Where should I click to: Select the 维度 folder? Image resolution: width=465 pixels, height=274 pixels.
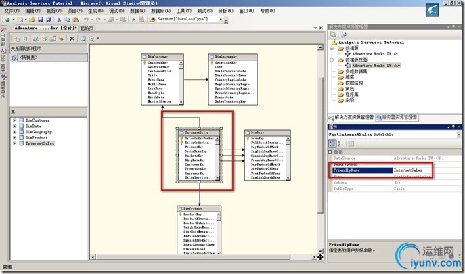[x=350, y=77]
